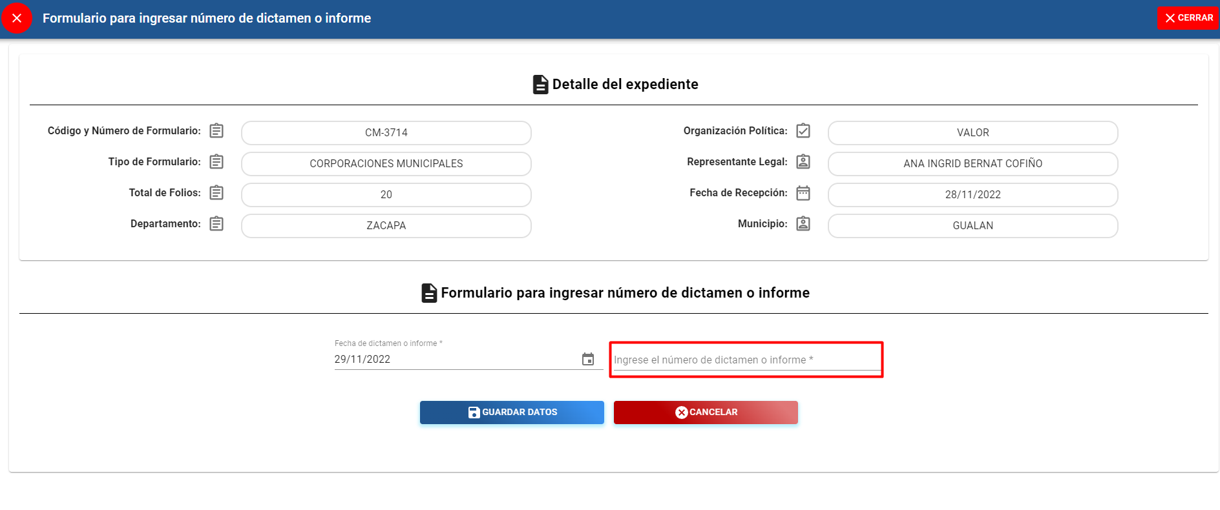Focus the número de dictamen o informe input

746,360
